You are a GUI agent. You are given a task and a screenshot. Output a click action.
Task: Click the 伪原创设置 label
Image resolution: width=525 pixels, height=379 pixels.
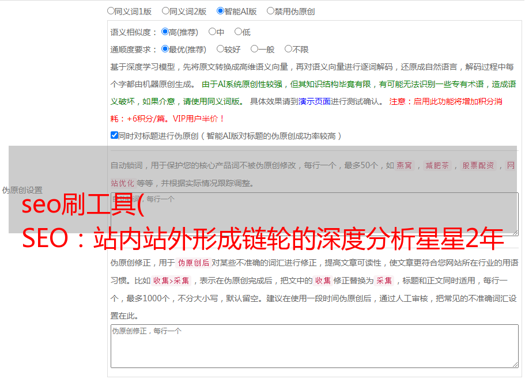pos(22,190)
